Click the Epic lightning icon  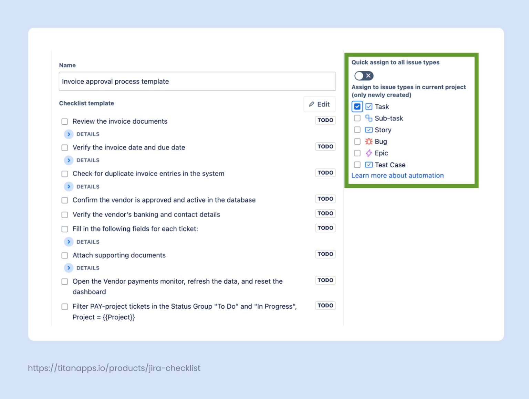click(x=369, y=153)
